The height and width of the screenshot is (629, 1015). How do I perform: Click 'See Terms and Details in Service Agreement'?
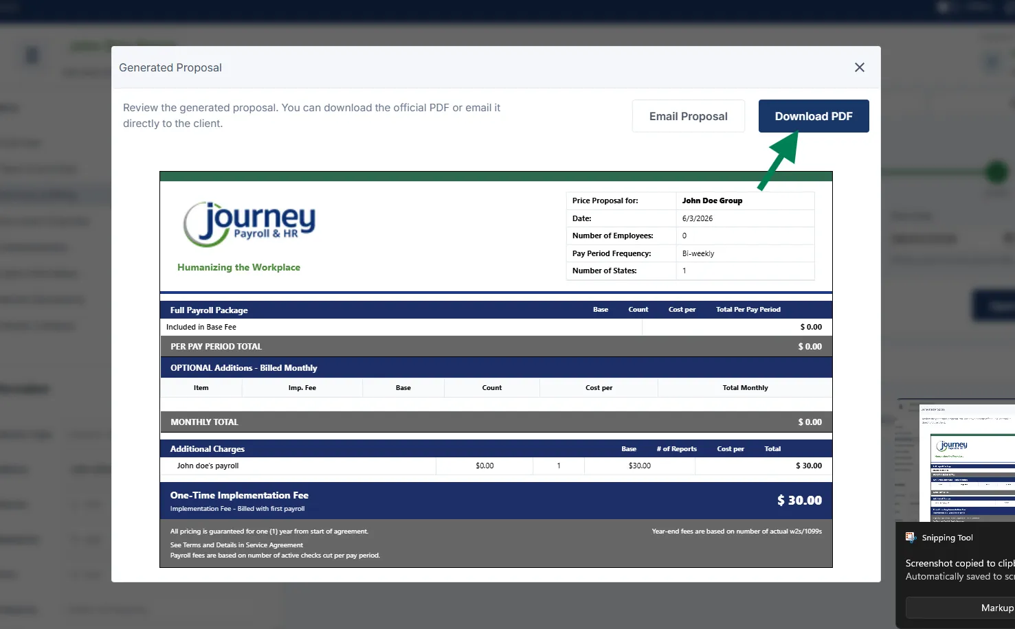pyautogui.click(x=236, y=545)
